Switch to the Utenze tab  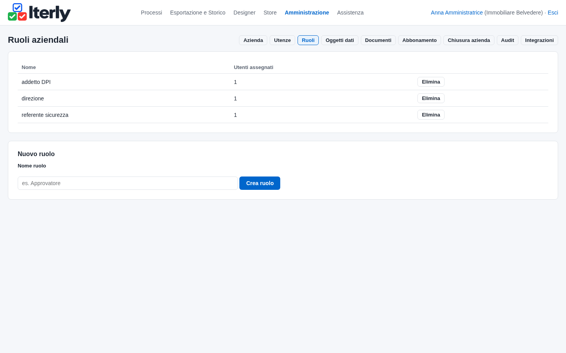[282, 40]
